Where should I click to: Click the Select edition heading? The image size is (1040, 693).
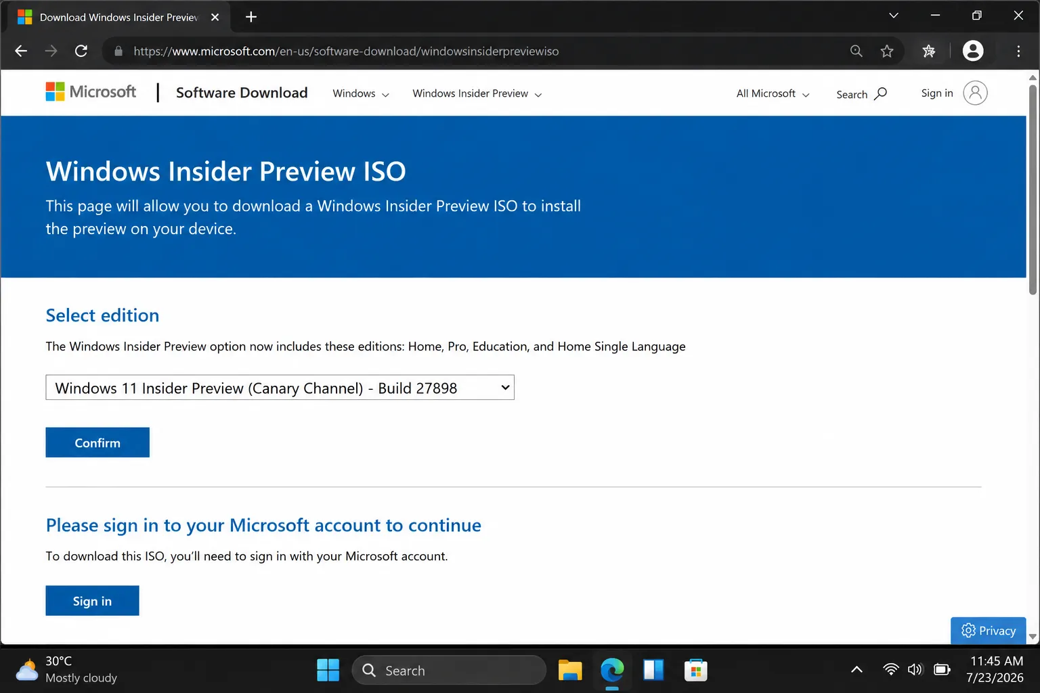pyautogui.click(x=102, y=315)
